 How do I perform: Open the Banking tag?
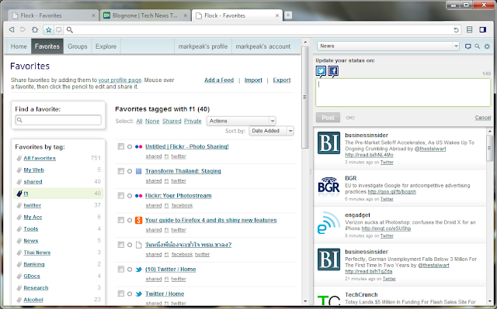point(34,264)
